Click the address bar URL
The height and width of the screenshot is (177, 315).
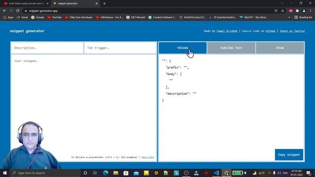[43, 11]
